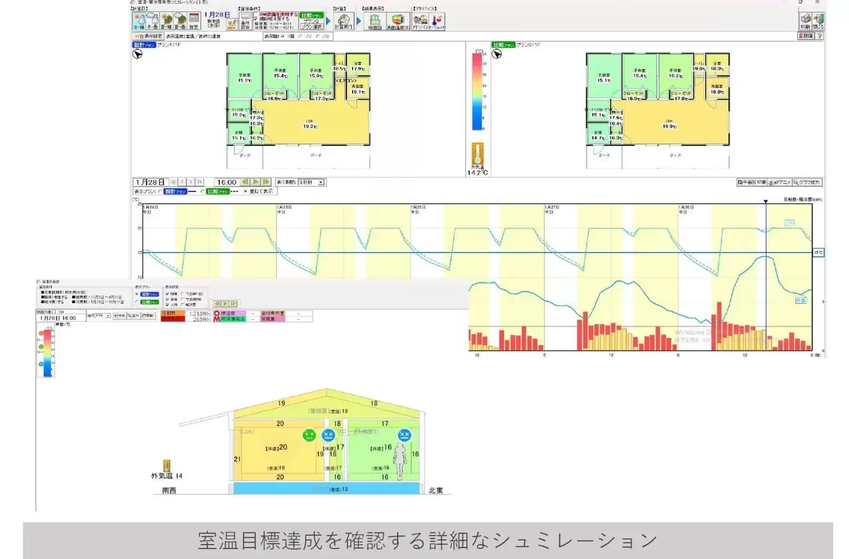Open the アドバイス advice icon
Screen dimensions: 849x559
[421, 21]
